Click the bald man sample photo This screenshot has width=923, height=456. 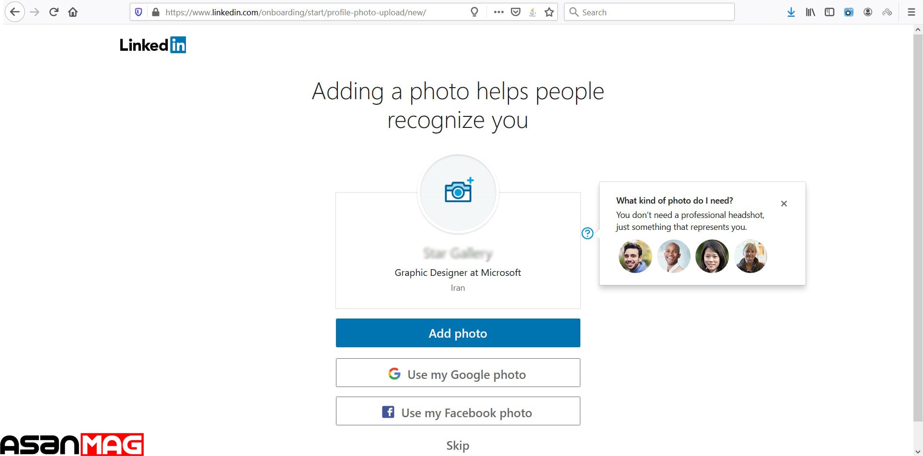674,256
